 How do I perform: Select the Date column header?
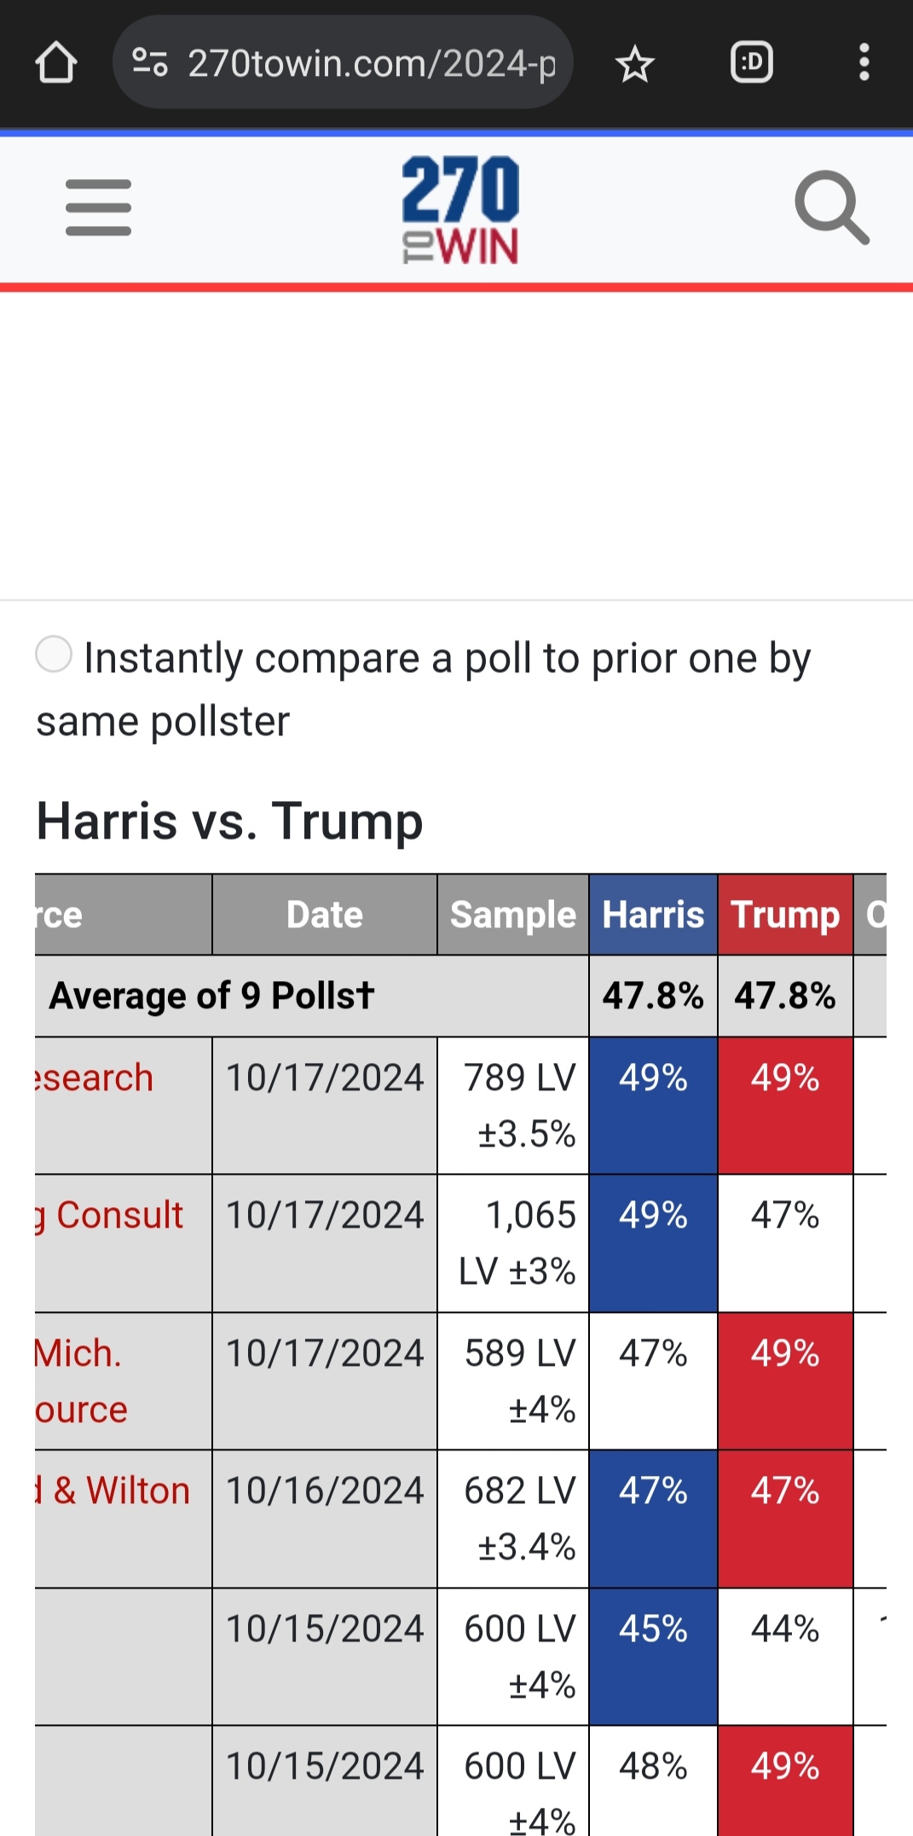click(325, 915)
